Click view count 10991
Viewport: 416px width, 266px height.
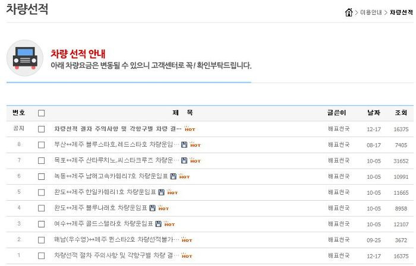click(401, 177)
